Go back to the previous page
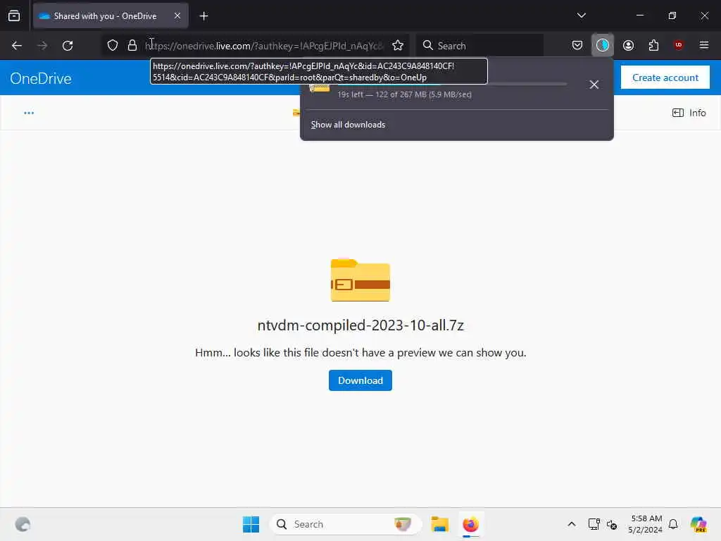 pos(17,46)
